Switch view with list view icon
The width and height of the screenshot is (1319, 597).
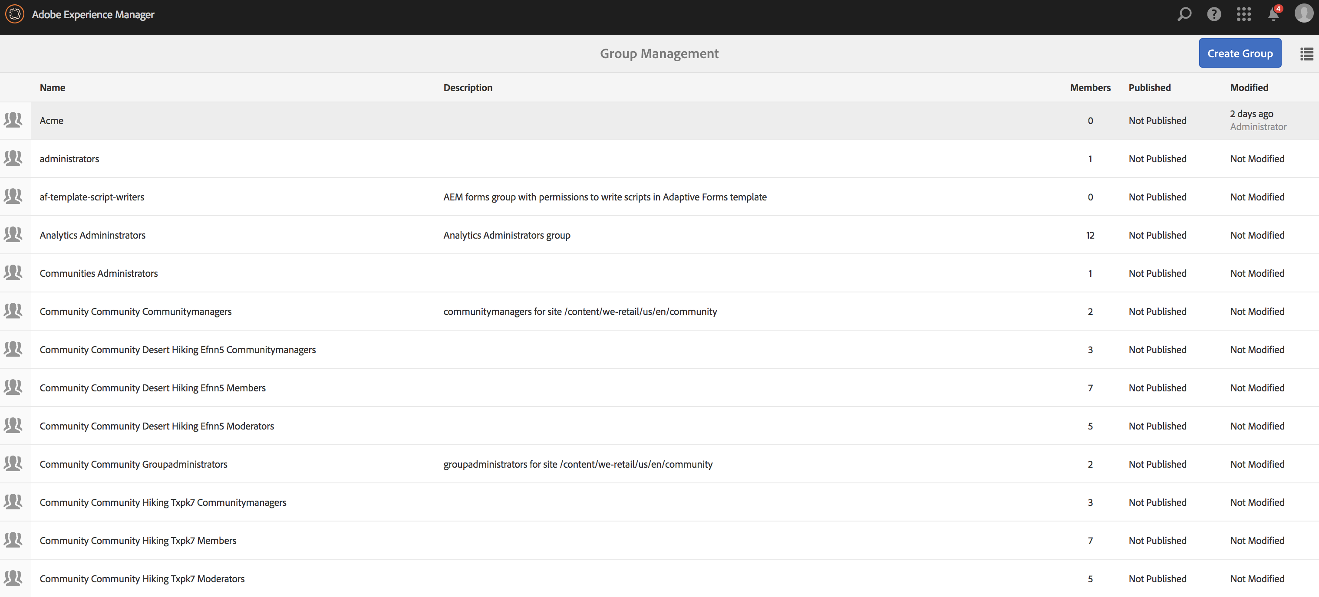click(x=1306, y=54)
